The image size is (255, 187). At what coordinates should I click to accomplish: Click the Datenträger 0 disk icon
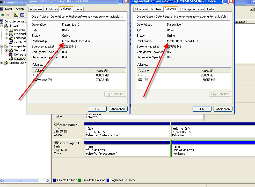[56, 124]
